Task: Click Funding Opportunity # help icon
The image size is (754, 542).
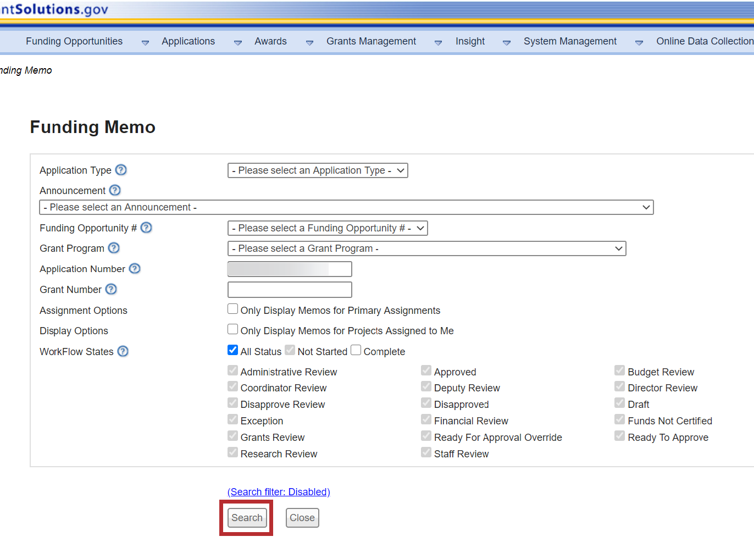Action: (146, 228)
